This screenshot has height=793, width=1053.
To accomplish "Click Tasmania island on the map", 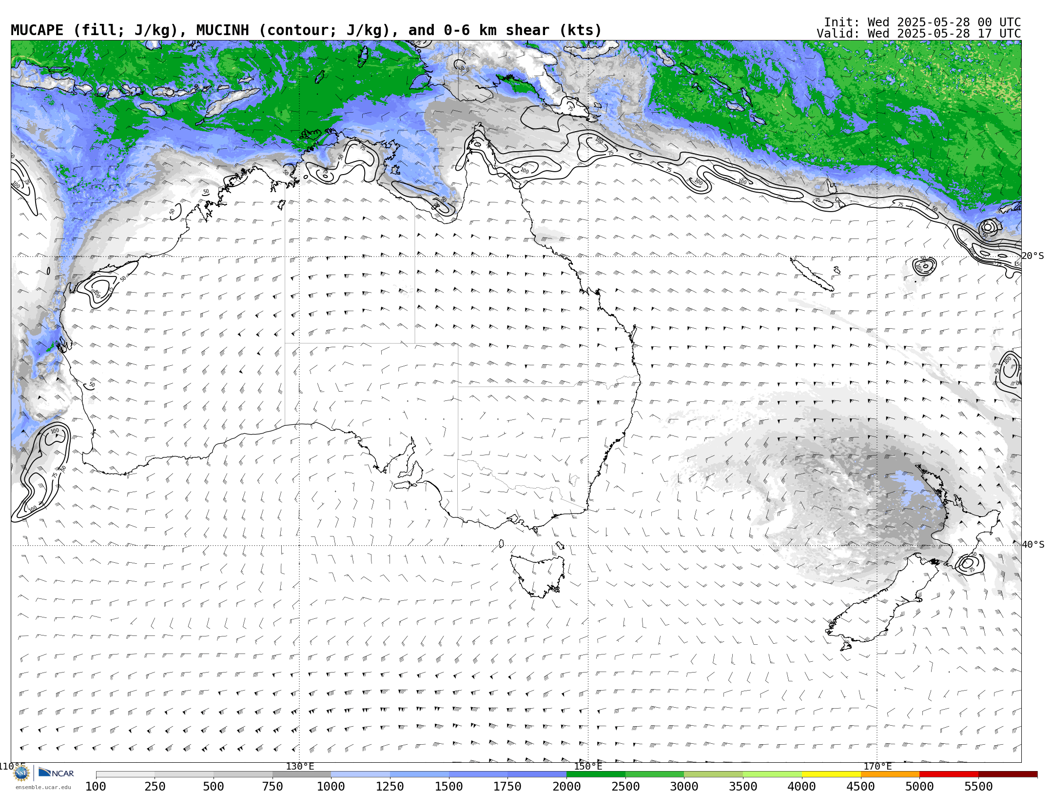I will click(x=538, y=576).
